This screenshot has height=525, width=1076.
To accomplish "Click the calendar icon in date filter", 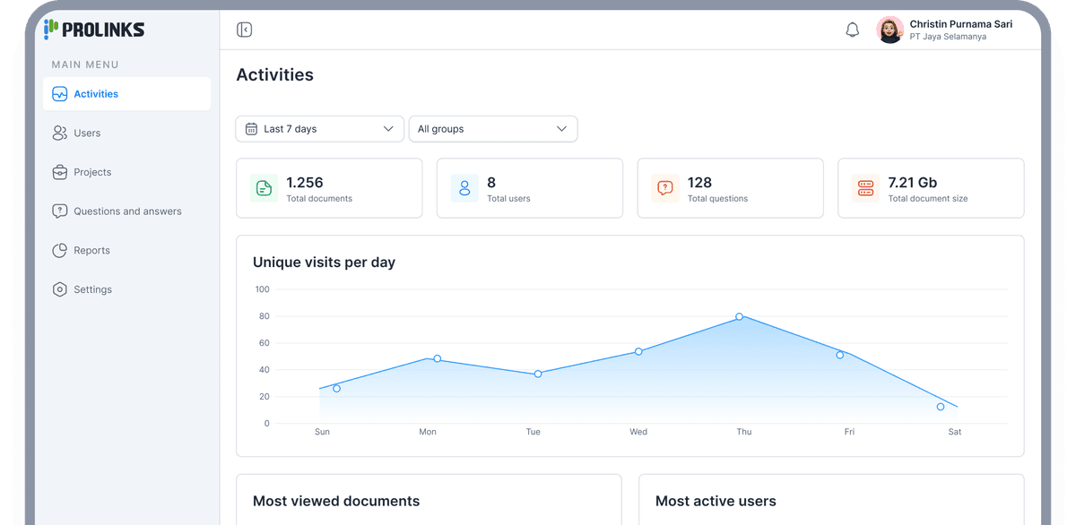I will click(252, 129).
